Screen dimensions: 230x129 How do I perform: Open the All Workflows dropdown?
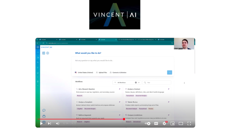(x=127, y=83)
